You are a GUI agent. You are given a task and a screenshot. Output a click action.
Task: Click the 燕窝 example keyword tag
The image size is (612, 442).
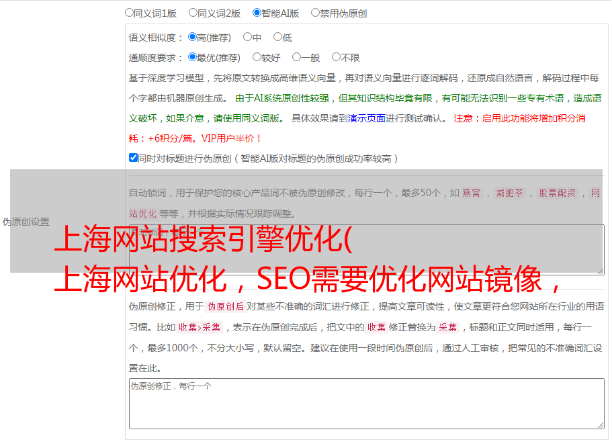[x=471, y=193]
